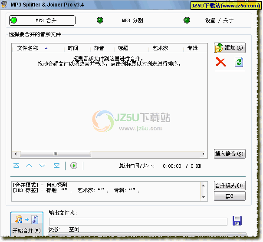Click the info box up arrow
The image size is (263, 242).
(x=203, y=186)
